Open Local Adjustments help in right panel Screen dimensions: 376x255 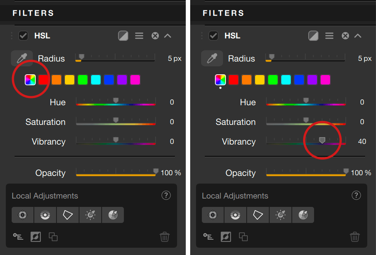point(356,196)
